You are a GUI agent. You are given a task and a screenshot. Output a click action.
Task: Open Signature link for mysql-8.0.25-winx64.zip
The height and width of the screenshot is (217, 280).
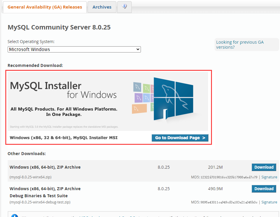tap(269, 177)
